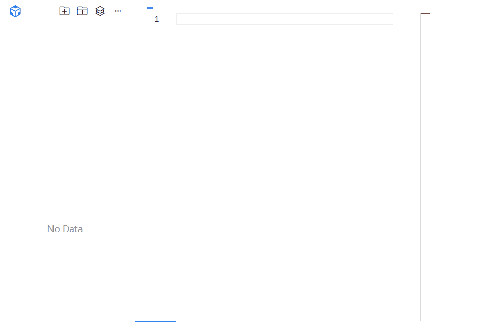Click into editor line 1 text field
Viewport: 477px width, 324px height.
pyautogui.click(x=284, y=19)
